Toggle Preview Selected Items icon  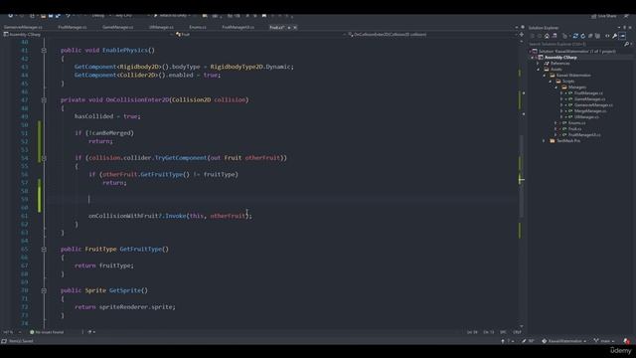pyautogui.click(x=622, y=36)
